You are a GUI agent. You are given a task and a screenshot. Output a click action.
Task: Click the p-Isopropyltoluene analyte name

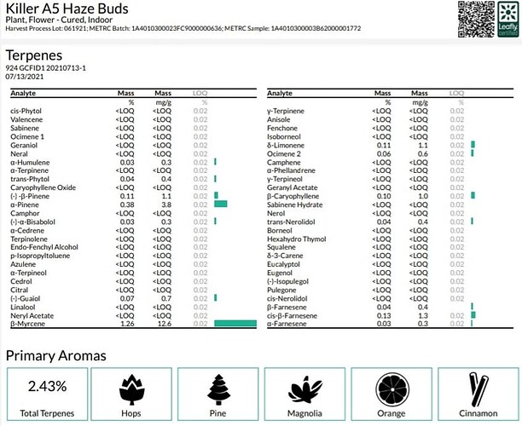40,256
